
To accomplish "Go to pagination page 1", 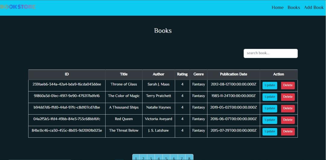I will [136, 157].
